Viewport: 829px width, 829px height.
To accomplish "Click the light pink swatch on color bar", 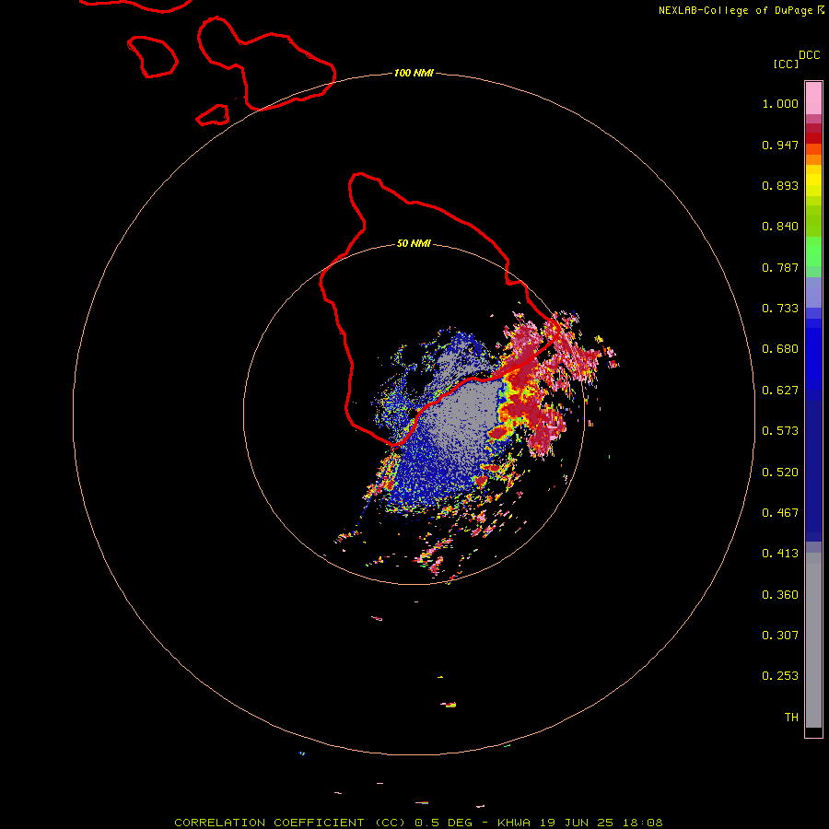I will click(813, 99).
